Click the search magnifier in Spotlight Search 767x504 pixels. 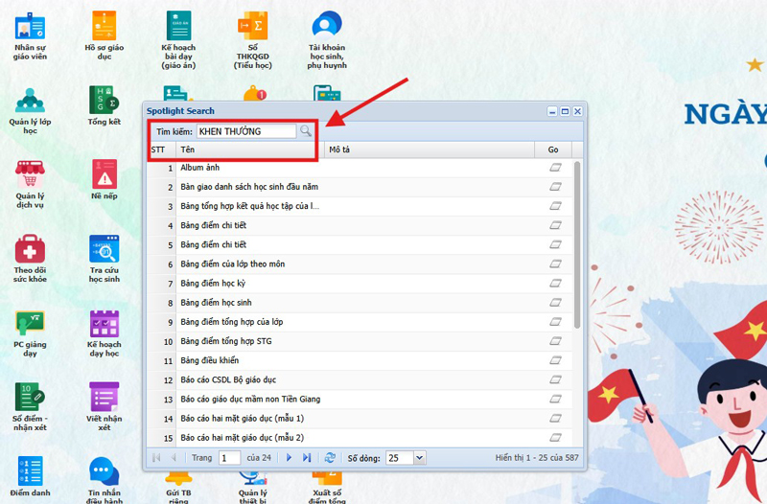click(x=306, y=131)
